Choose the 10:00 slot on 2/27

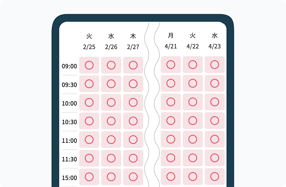click(133, 102)
